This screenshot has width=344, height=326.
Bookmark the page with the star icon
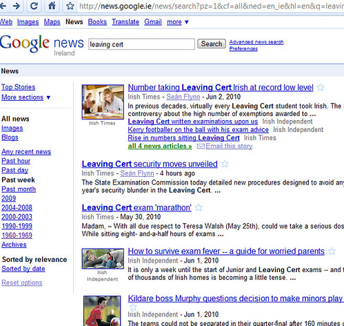point(70,6)
